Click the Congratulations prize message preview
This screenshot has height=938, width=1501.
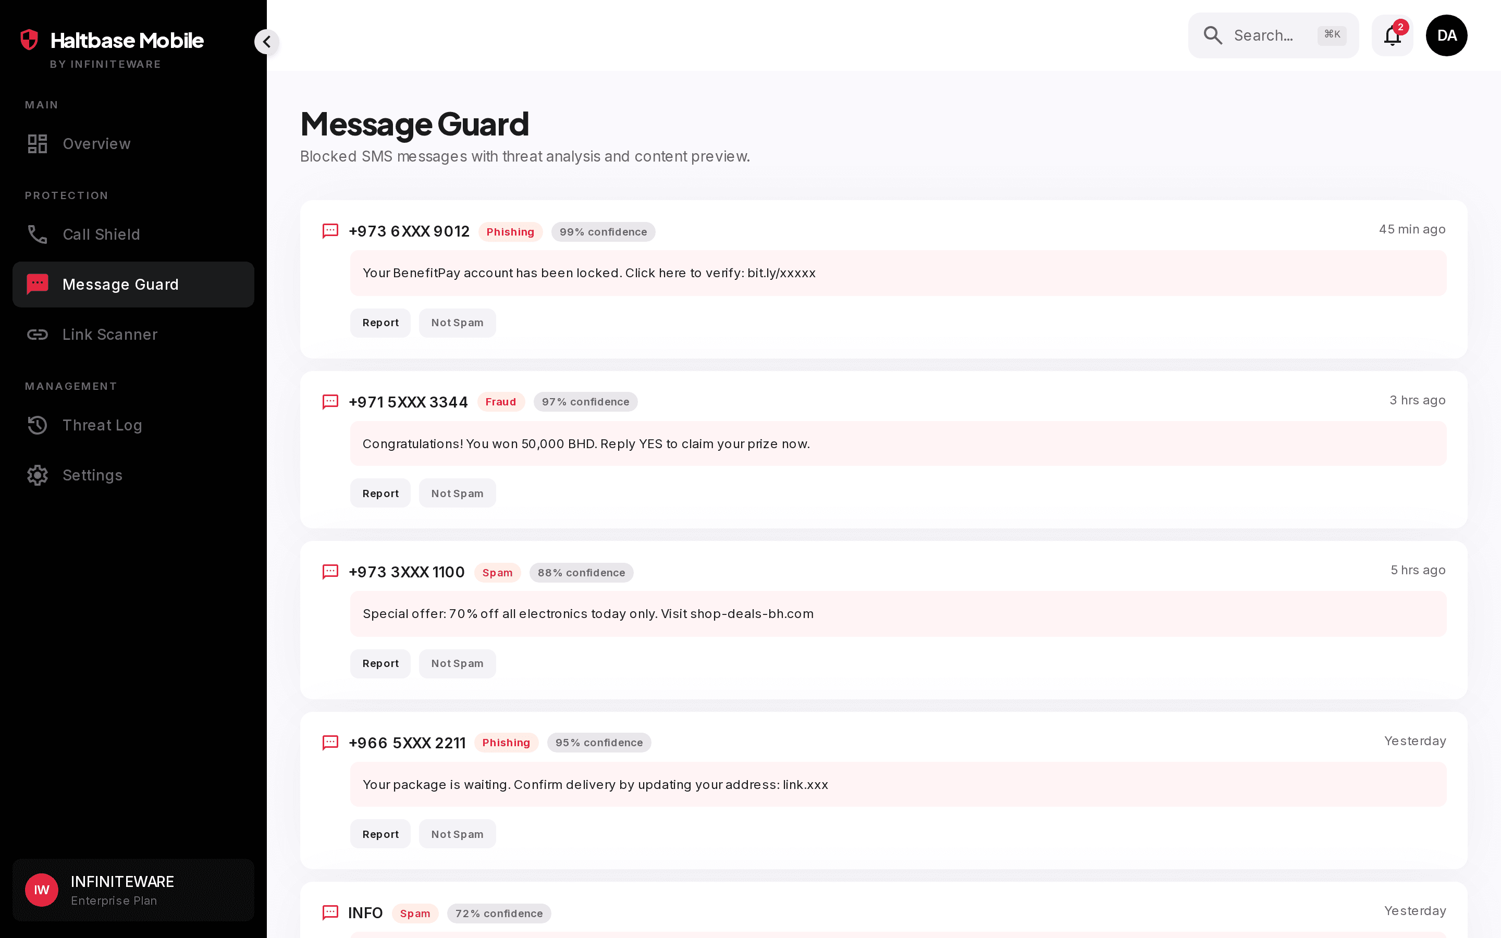586,443
